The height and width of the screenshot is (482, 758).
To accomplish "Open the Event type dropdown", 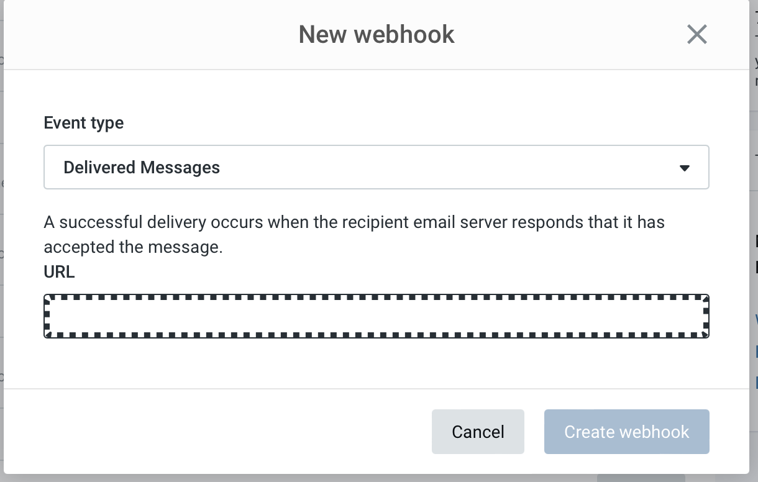I will tap(376, 167).
